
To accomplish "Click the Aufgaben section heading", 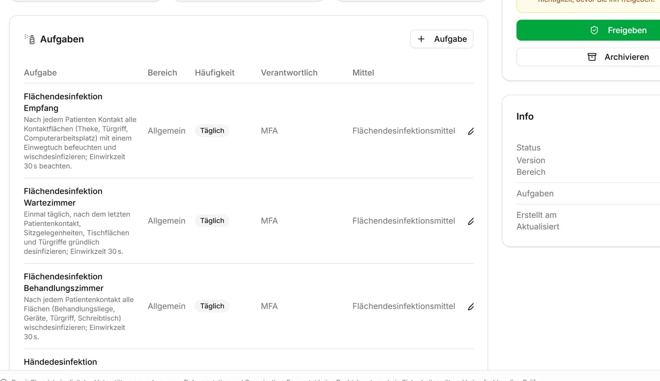I will click(62, 39).
